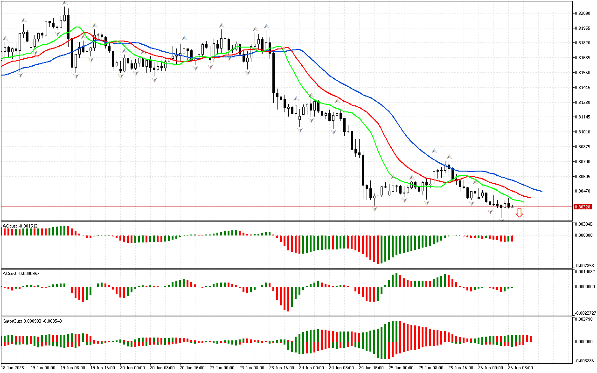Image resolution: width=597 pixels, height=373 pixels.
Task: Select the down fractal below 24 Jun 16:00 low
Action: click(x=375, y=210)
